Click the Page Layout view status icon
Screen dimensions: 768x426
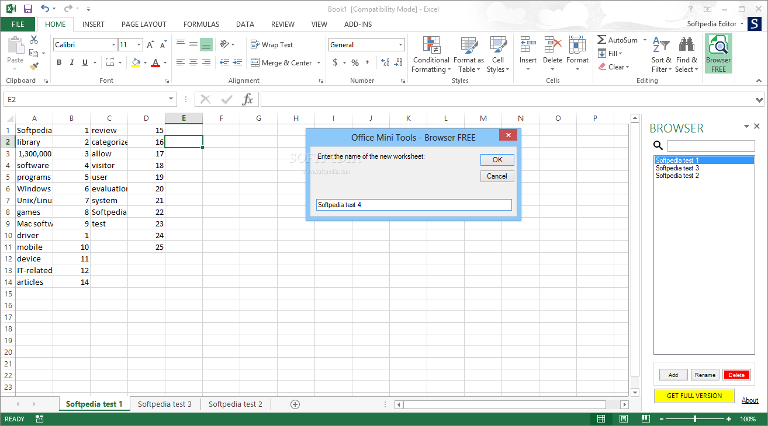coord(624,419)
